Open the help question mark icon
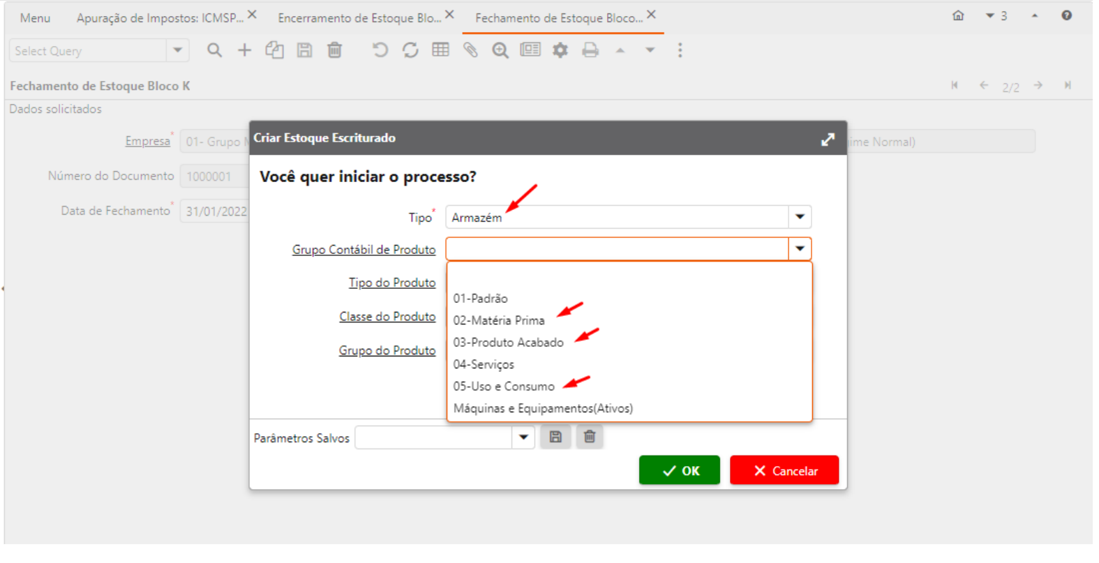Screen dimensions: 1099x563 tap(1067, 15)
